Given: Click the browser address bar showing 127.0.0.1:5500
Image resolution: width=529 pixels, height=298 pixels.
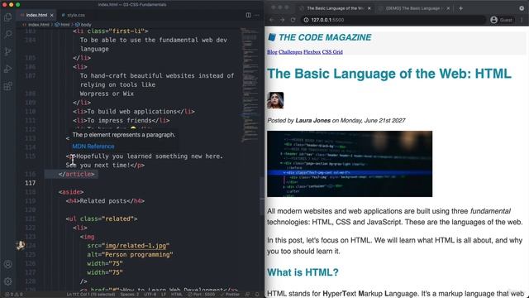Looking at the screenshot, I should (393, 20).
